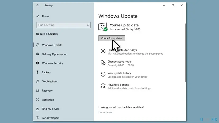Viewport: 219px width, 123px height.
Task: Click Pause updates for 7 days
Action: pos(122,50)
